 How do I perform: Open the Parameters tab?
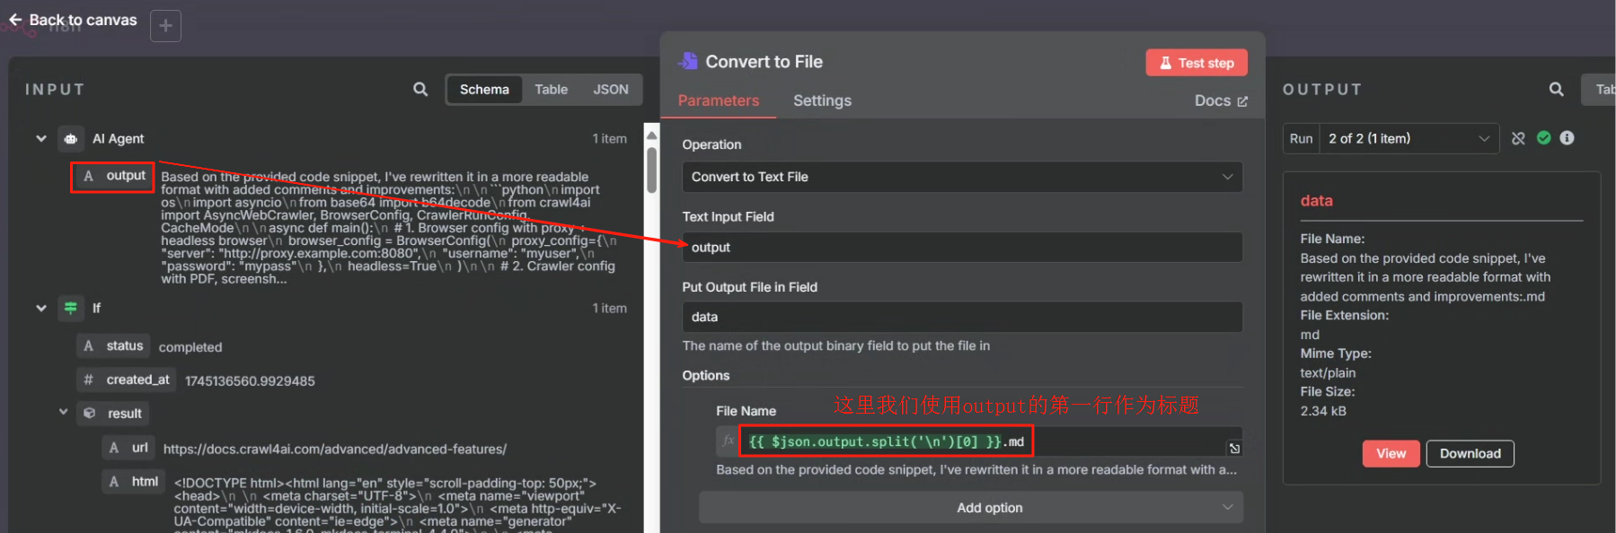(718, 100)
